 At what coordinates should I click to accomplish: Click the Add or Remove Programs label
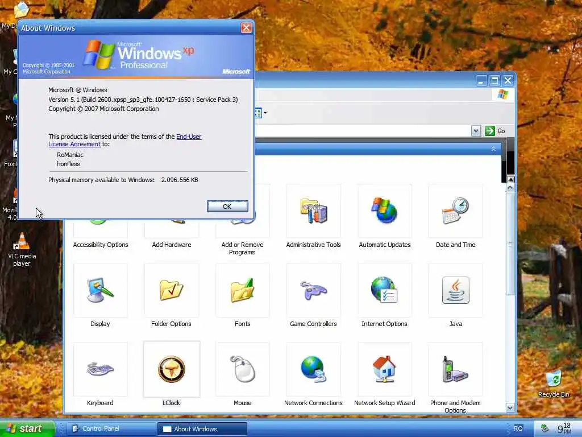pyautogui.click(x=242, y=248)
